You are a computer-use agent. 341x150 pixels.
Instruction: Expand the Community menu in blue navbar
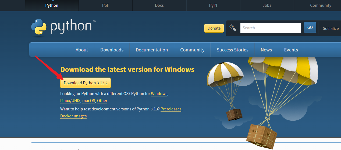pyautogui.click(x=192, y=50)
